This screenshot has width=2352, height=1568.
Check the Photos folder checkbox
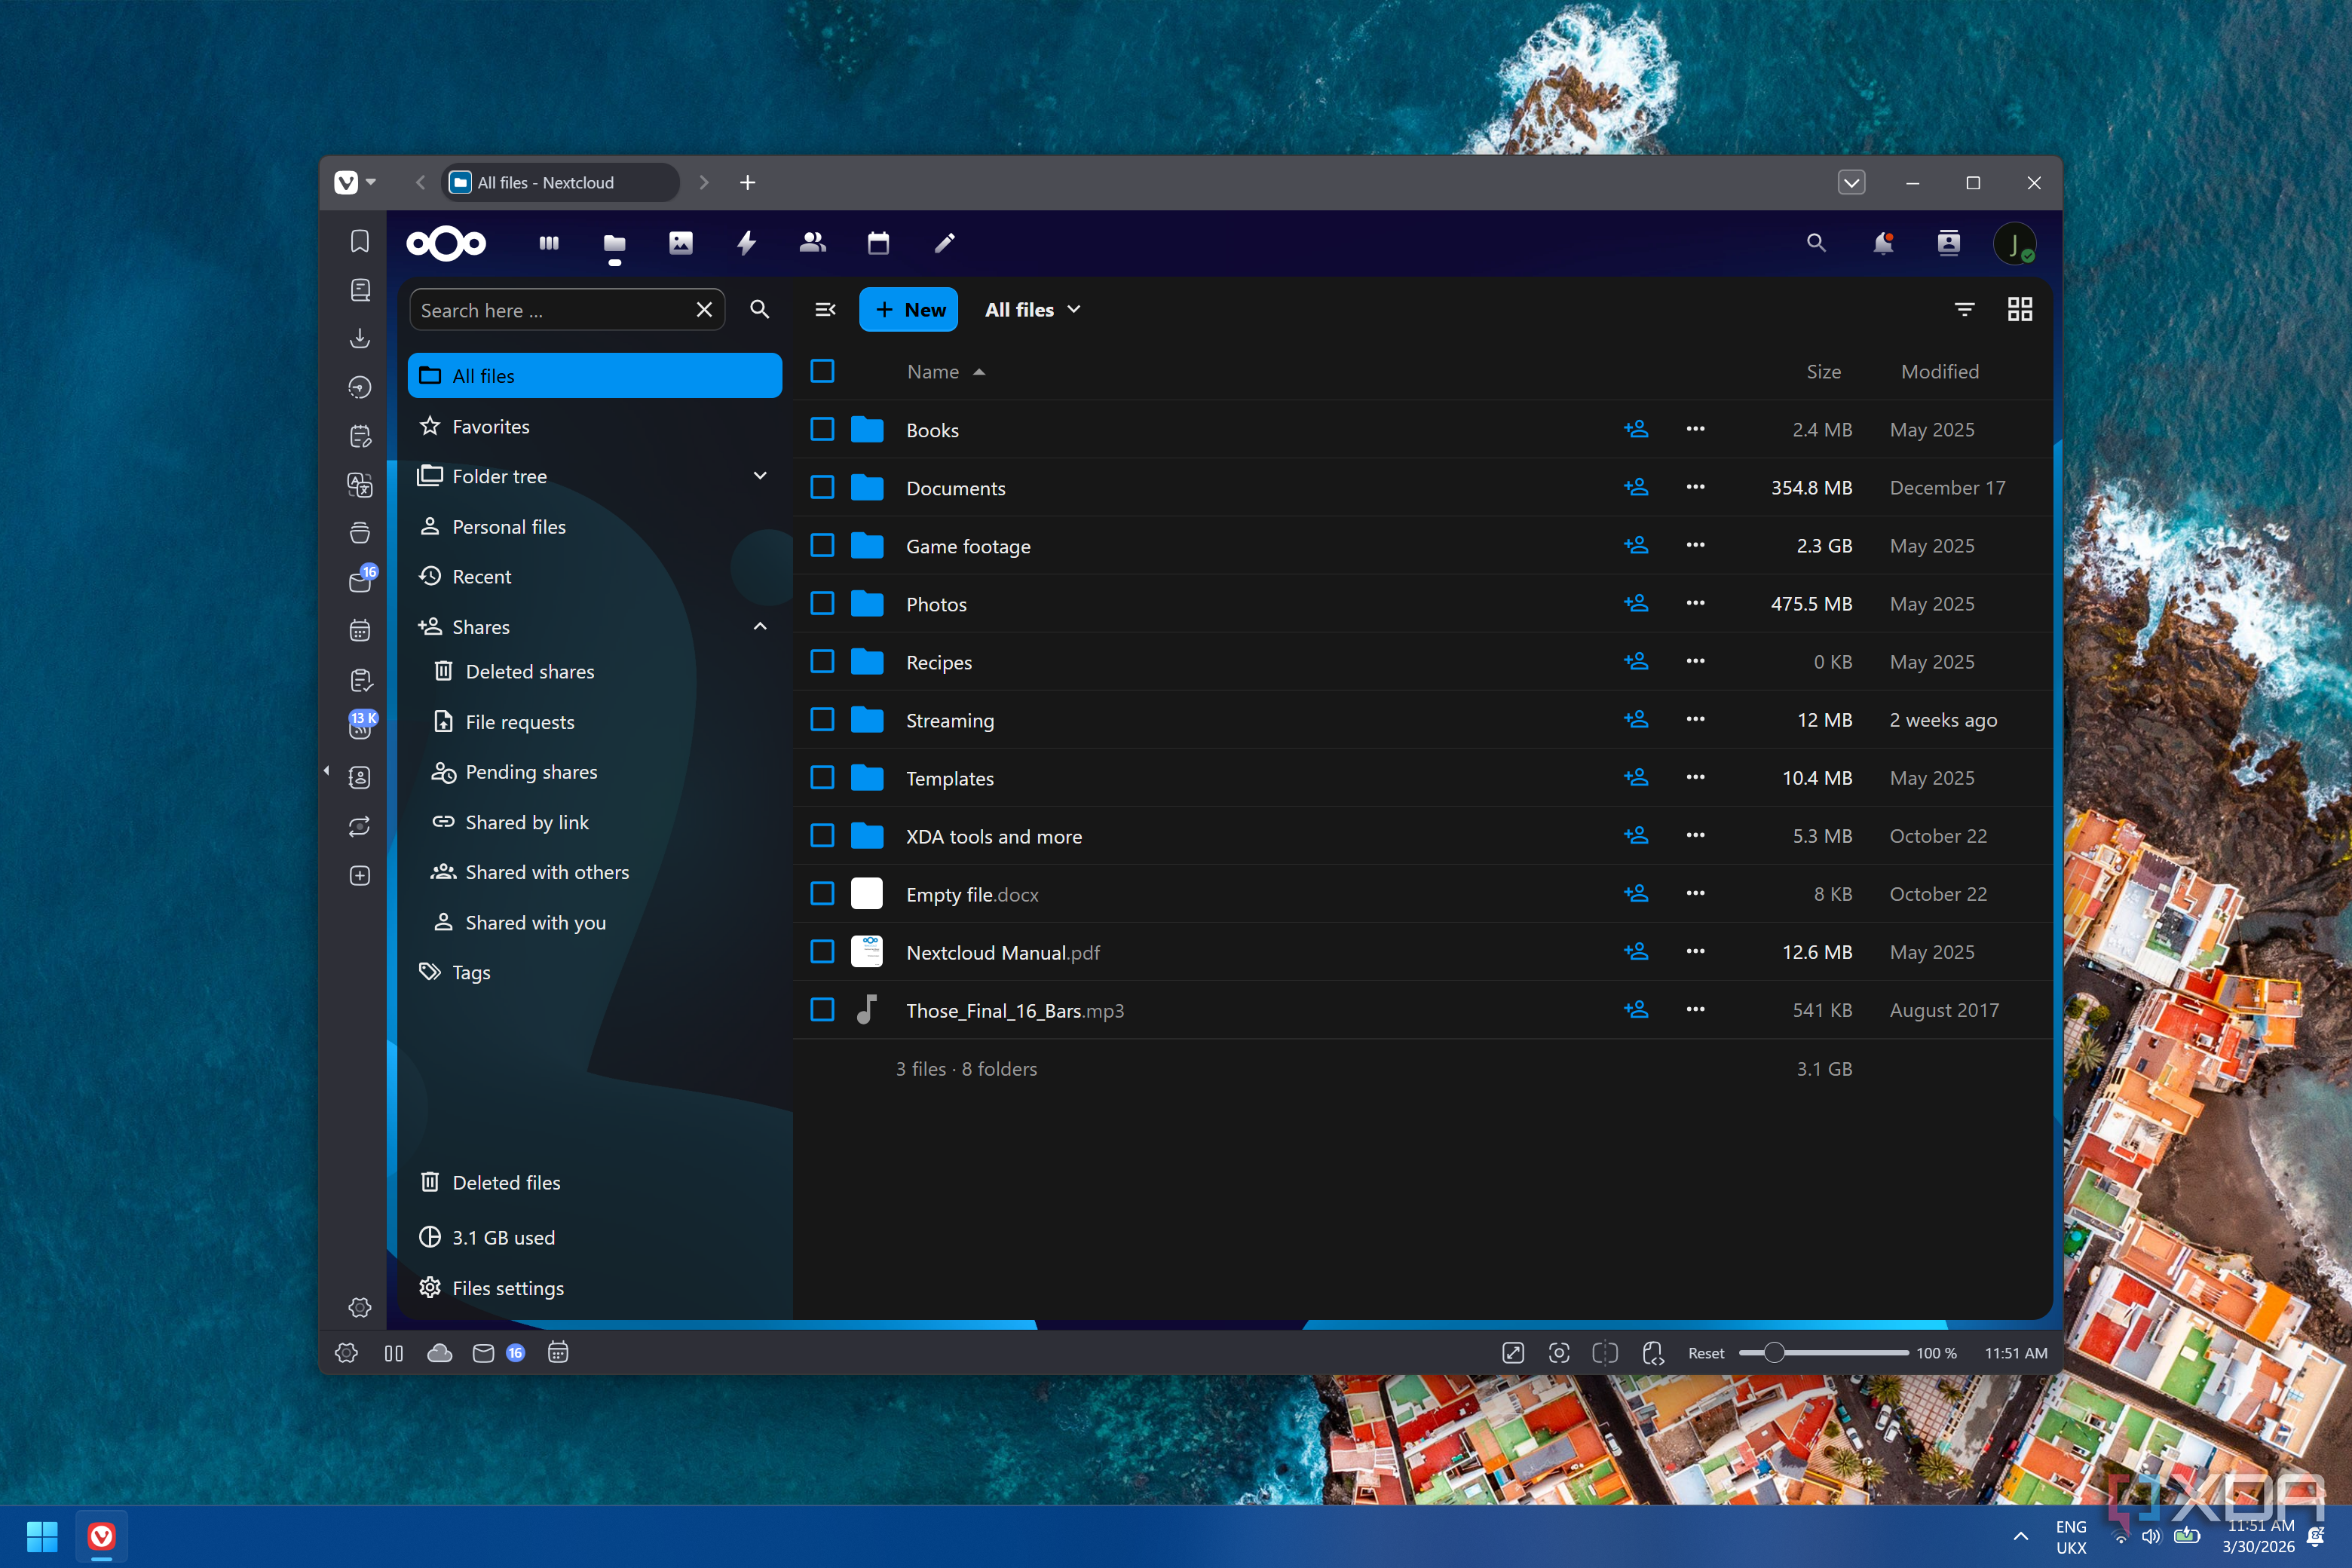point(822,603)
